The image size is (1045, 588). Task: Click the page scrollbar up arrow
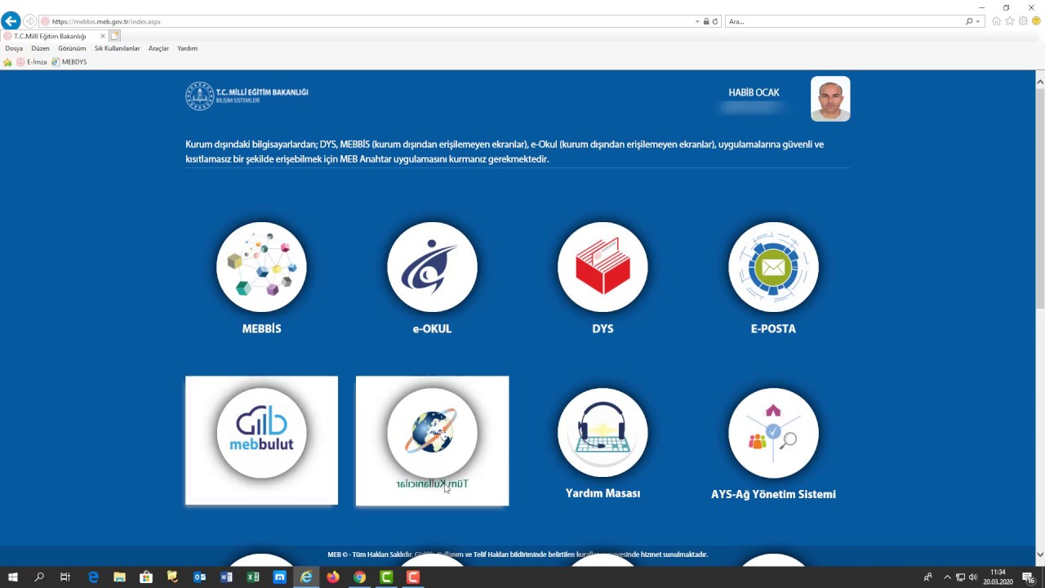[1040, 81]
